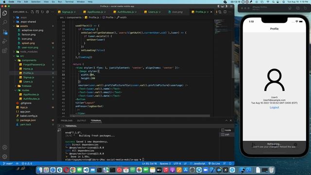311x175 pixels.
Task: Open the OUTPUT panel tab
Action: tap(82, 121)
